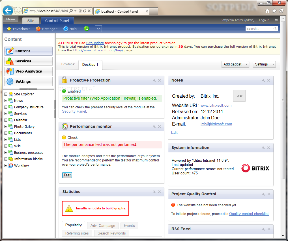
Task: Click the browser Home icon
Action: coord(267,11)
